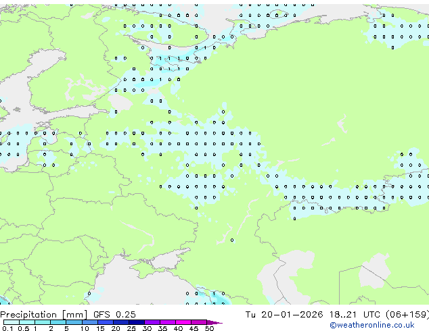
Task: Click the legend value label 25
Action: pos(131,328)
